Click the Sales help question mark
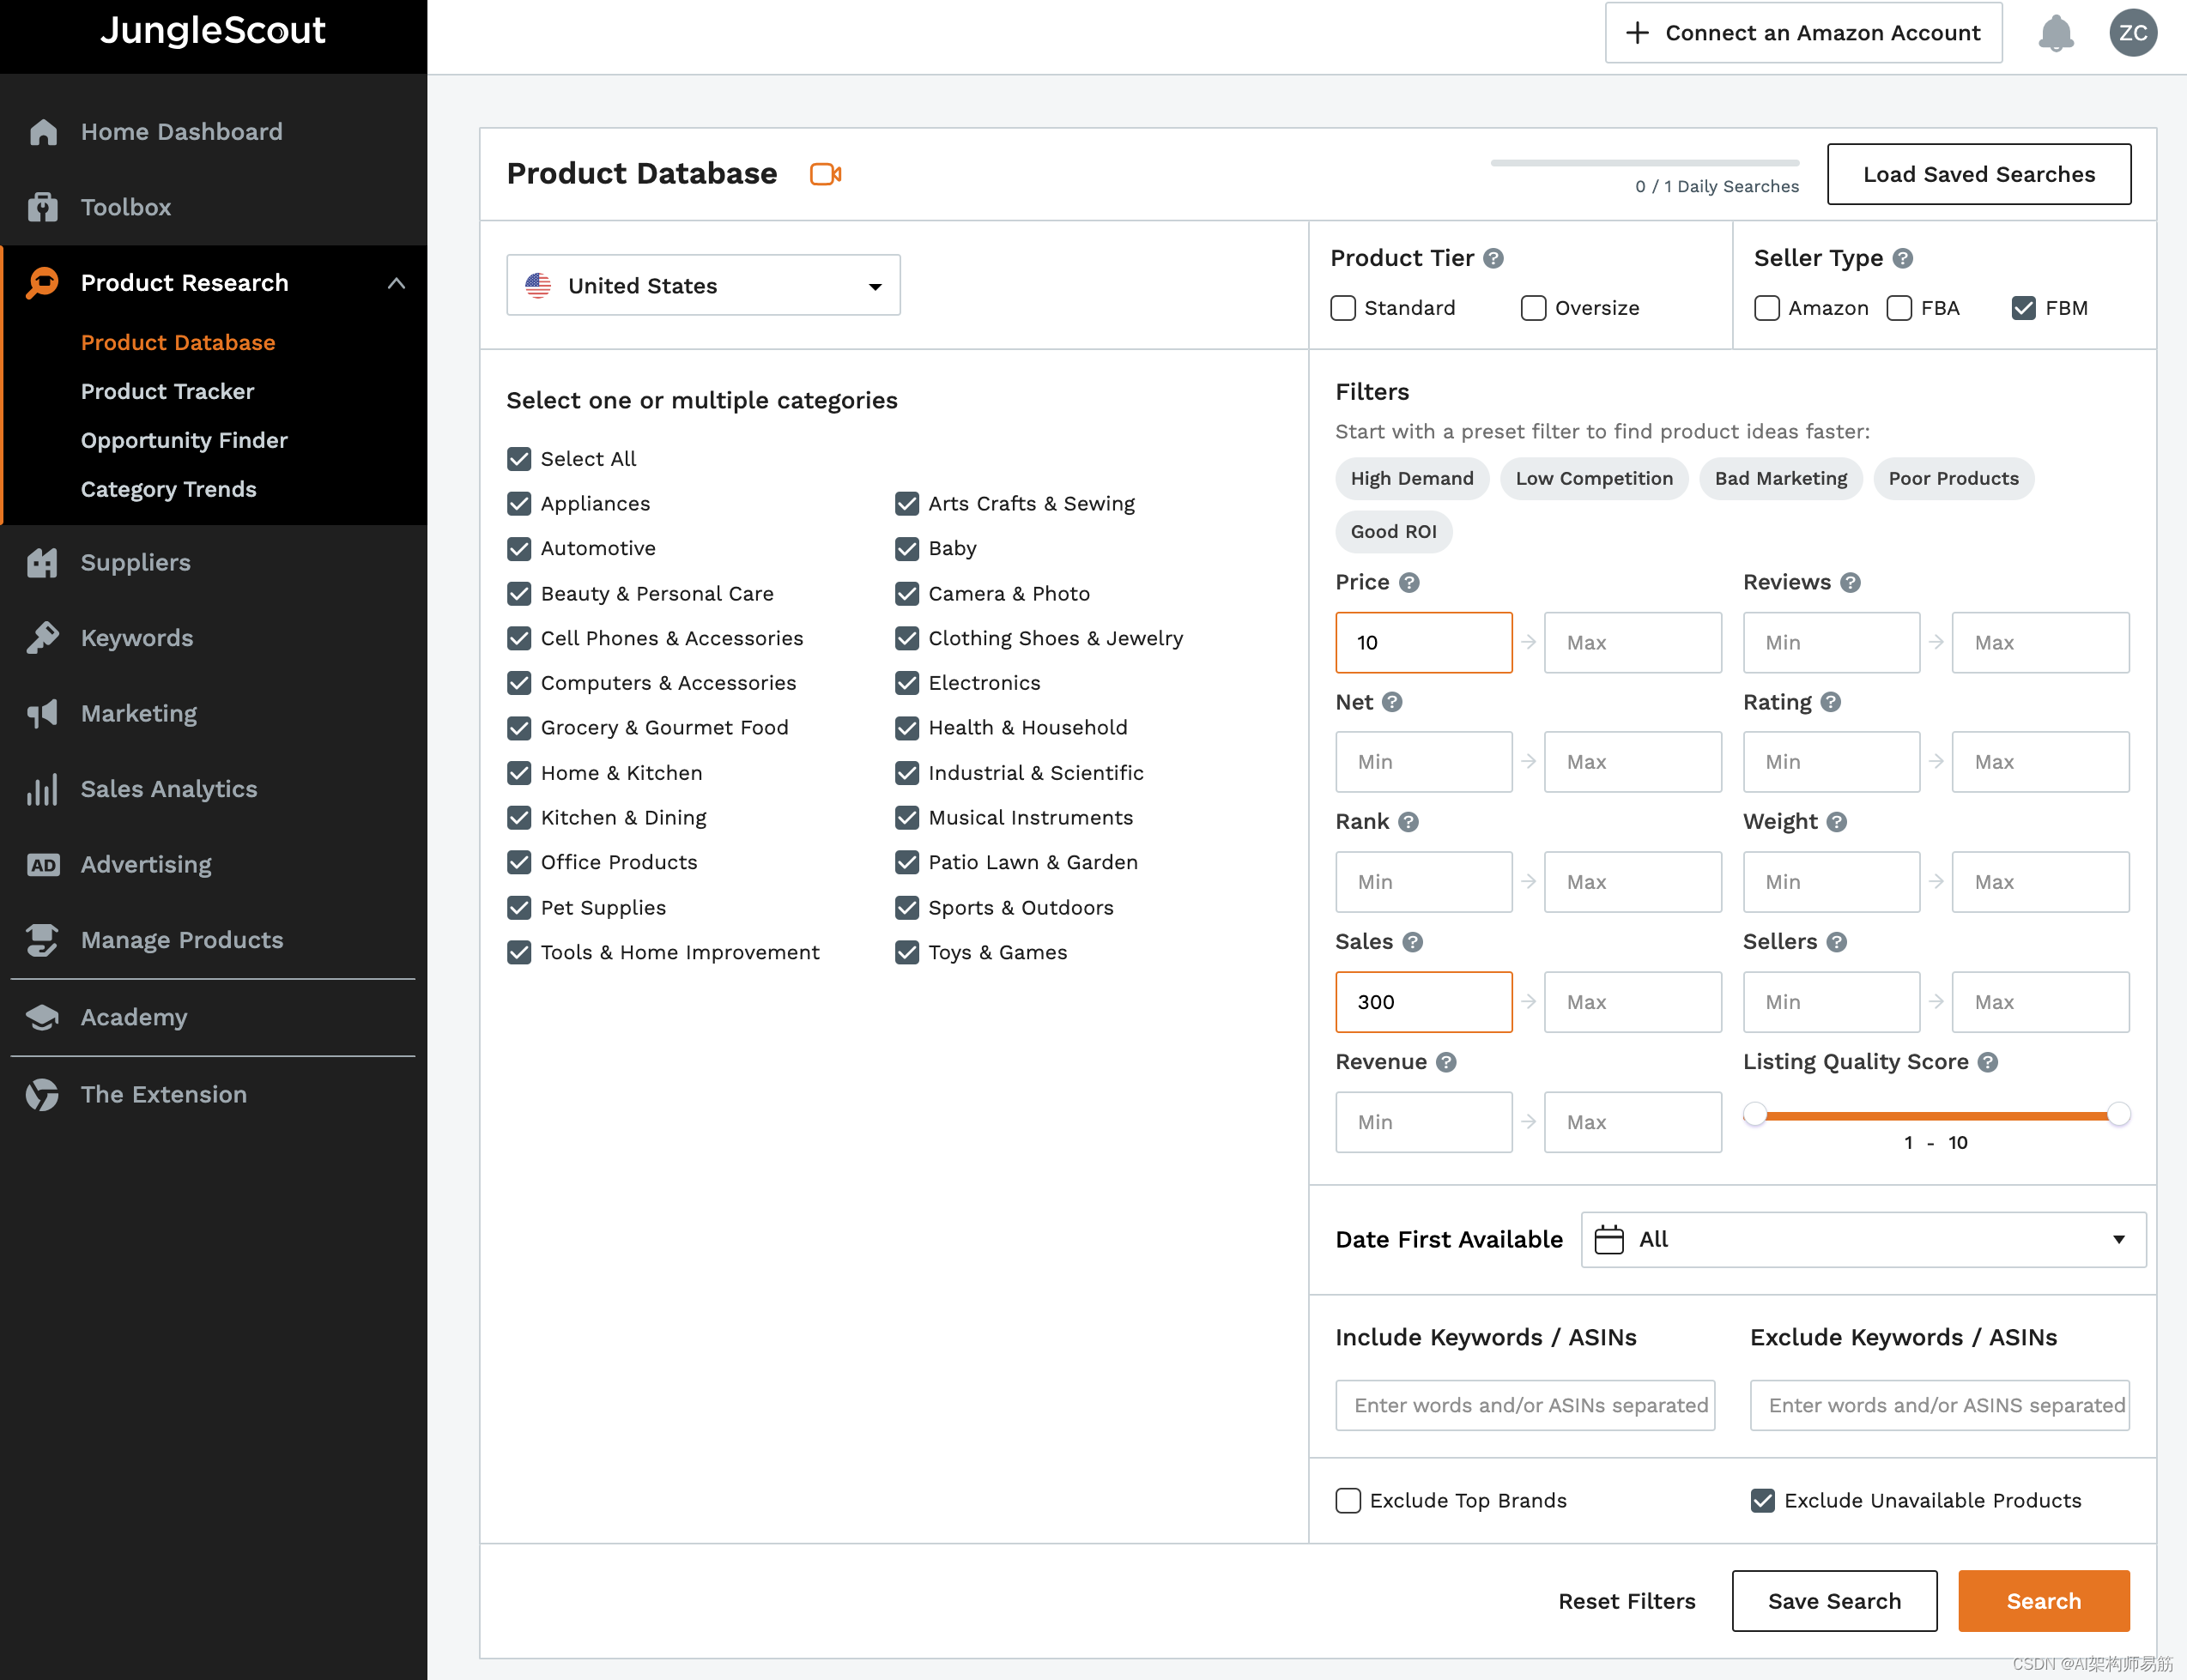The height and width of the screenshot is (1680, 2187). [x=1412, y=942]
